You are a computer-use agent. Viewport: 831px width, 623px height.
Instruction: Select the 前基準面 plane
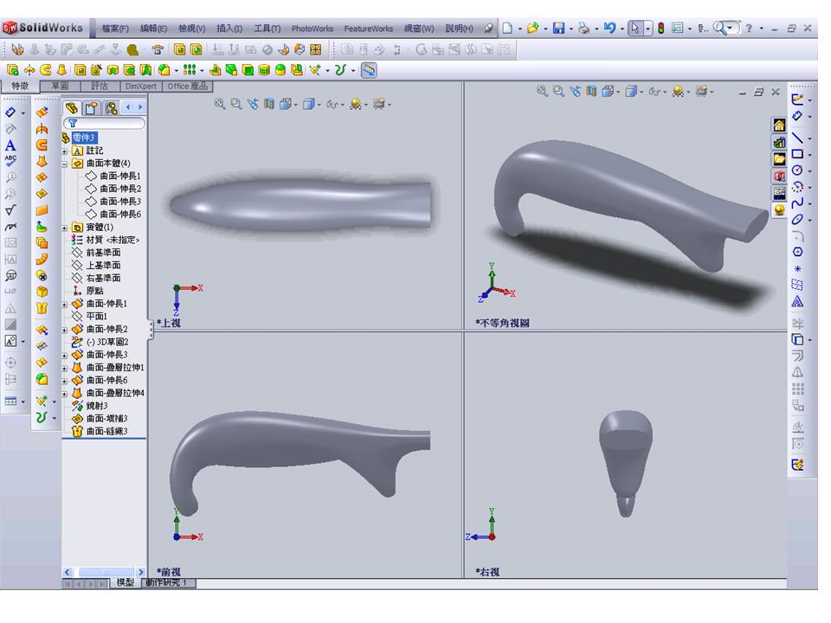point(103,253)
